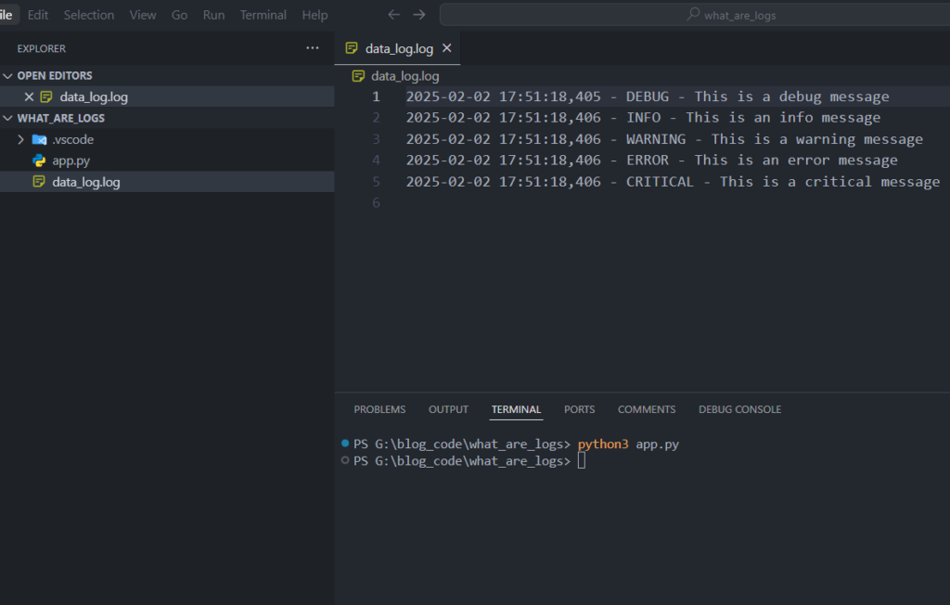Screen dimensions: 950x605
Task: Click line number 3 in the editor gutter
Action: [x=376, y=139]
